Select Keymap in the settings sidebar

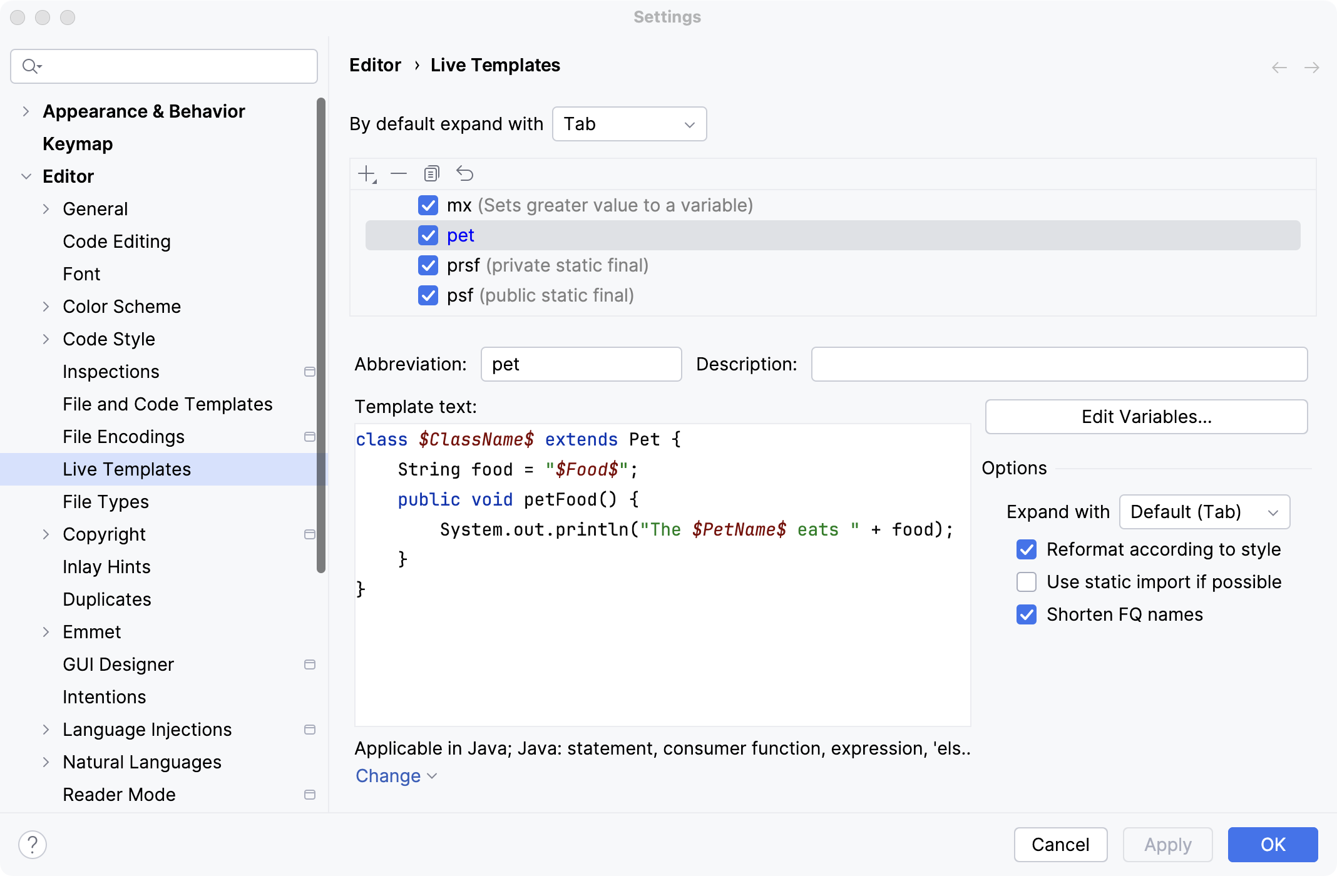pos(78,144)
